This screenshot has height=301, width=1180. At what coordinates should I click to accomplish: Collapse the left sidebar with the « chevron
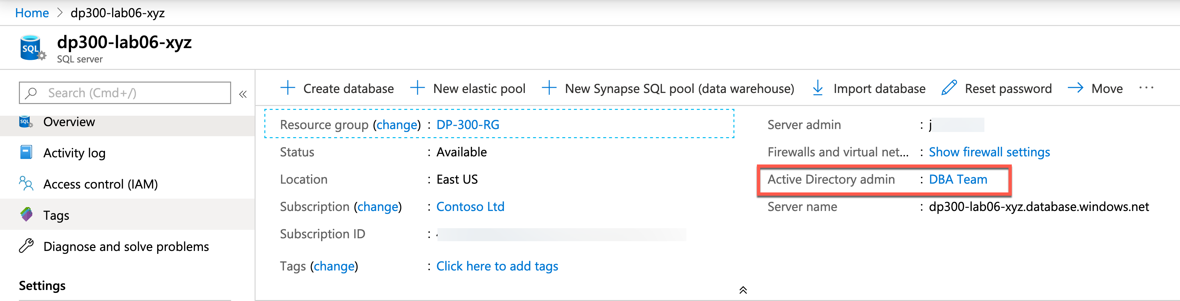coord(243,94)
